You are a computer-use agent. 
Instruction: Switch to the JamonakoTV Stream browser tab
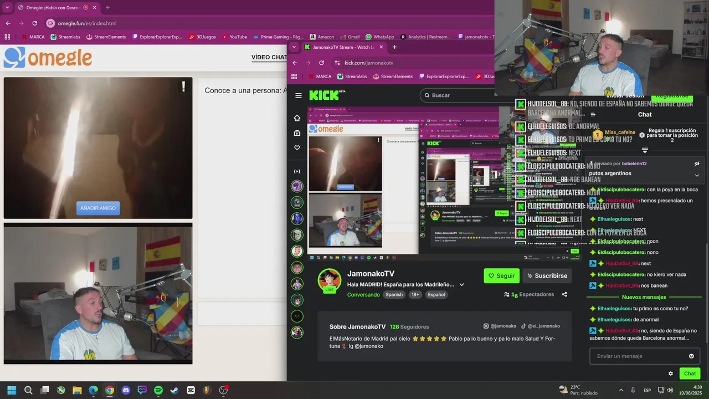pyautogui.click(x=343, y=47)
